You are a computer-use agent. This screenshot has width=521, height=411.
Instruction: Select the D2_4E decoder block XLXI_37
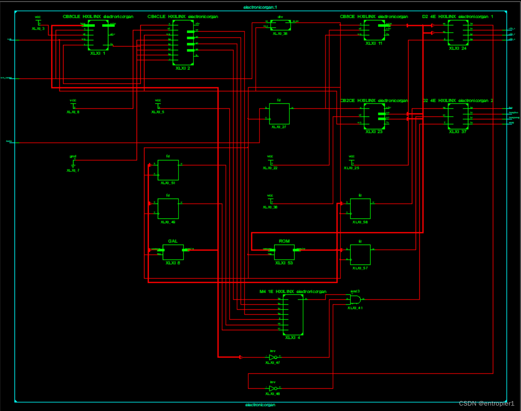[458, 117]
